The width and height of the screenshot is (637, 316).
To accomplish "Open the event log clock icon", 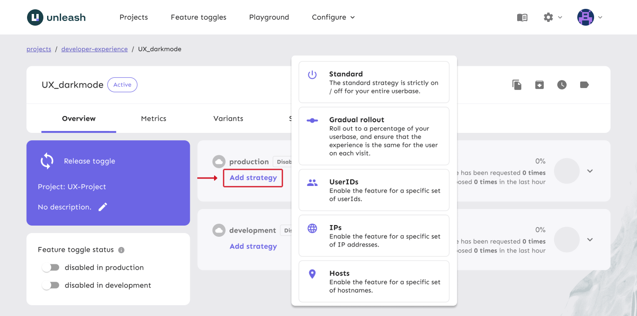I will tap(561, 85).
